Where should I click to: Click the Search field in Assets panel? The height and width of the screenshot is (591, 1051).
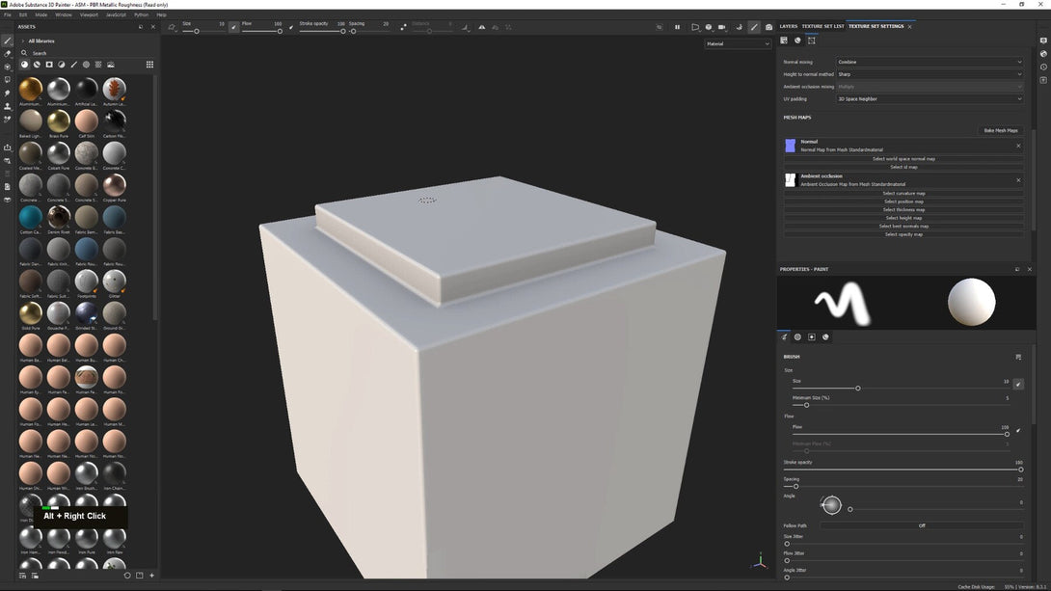pyautogui.click(x=89, y=53)
